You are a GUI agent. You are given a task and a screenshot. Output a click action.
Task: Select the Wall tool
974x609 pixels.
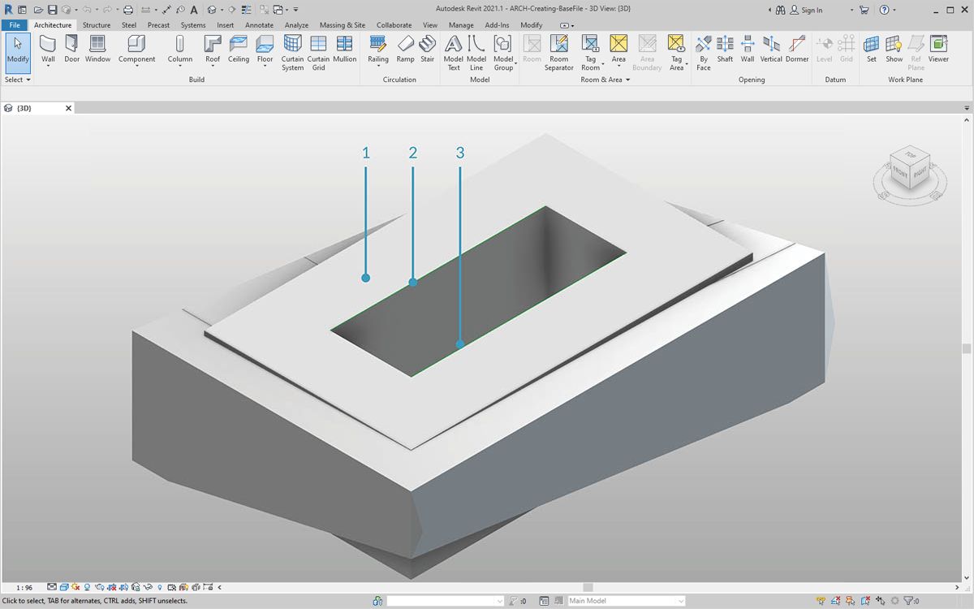pyautogui.click(x=47, y=47)
